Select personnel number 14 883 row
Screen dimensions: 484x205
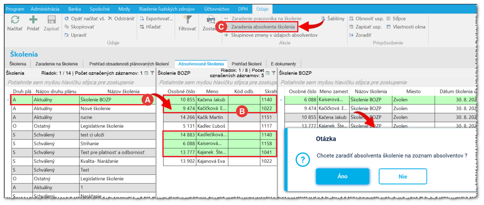coord(220,134)
